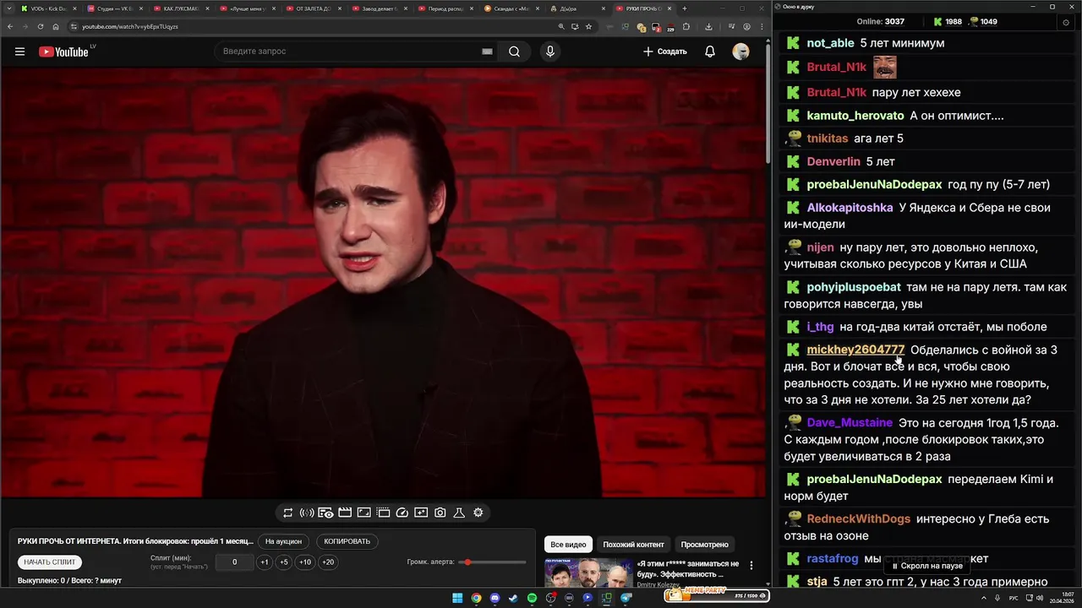The image size is (1082, 608).
Task: Open the recommended Kolezev video thumbnail
Action: (x=588, y=573)
